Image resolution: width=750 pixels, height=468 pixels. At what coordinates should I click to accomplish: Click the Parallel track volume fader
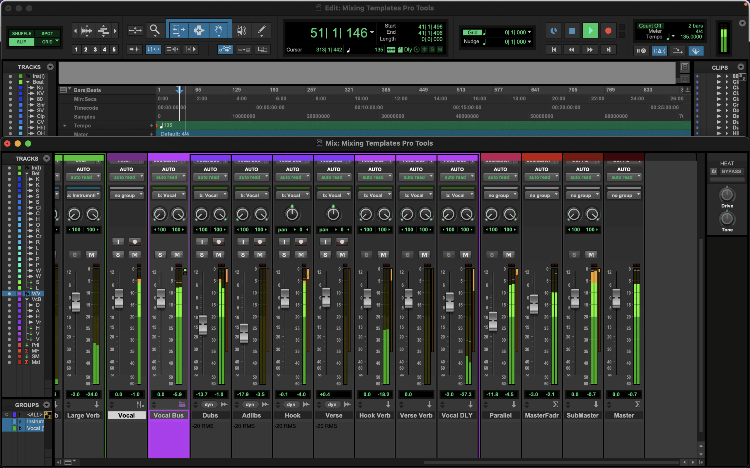(493, 321)
